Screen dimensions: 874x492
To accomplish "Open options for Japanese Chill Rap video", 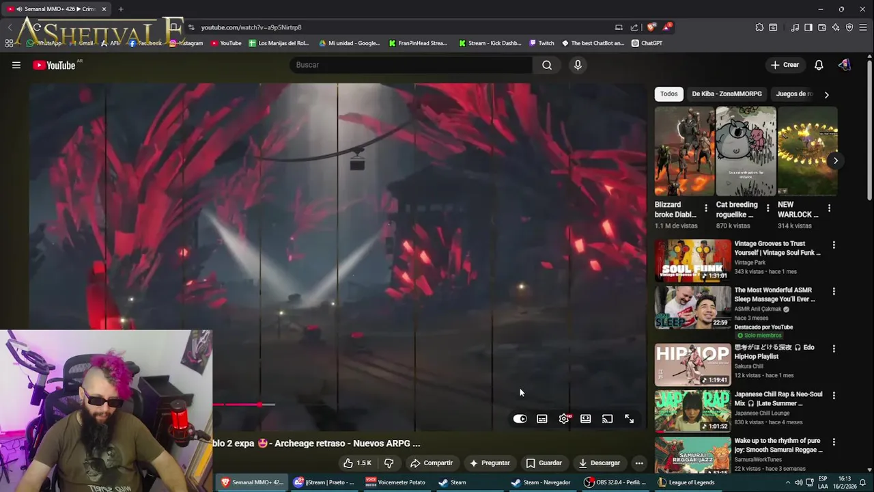I will click(834, 395).
